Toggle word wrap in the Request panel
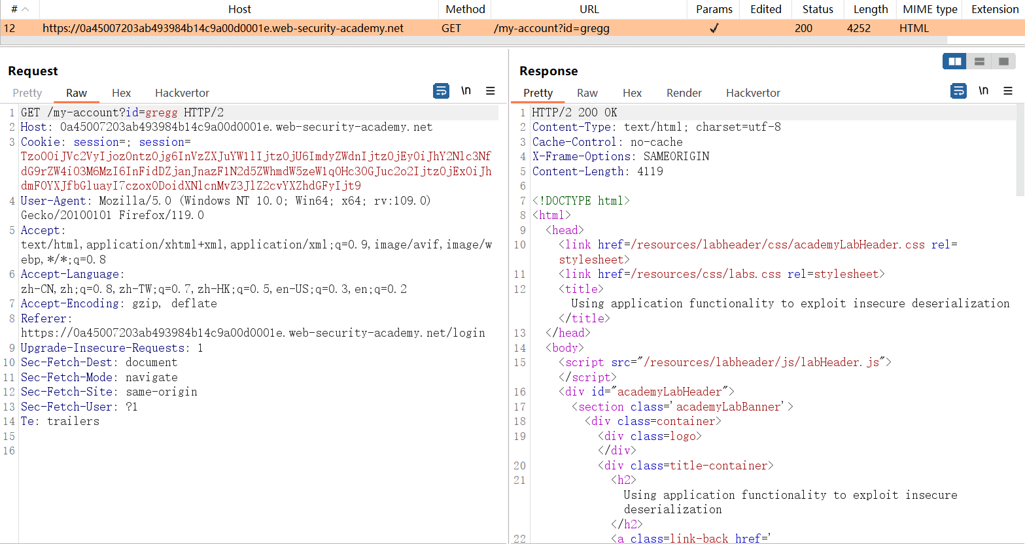Image resolution: width=1025 pixels, height=544 pixels. (x=441, y=91)
